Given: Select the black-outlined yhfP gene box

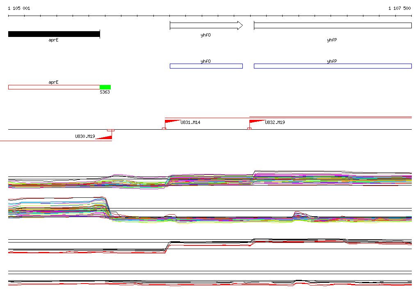Looking at the screenshot, I should (333, 25).
